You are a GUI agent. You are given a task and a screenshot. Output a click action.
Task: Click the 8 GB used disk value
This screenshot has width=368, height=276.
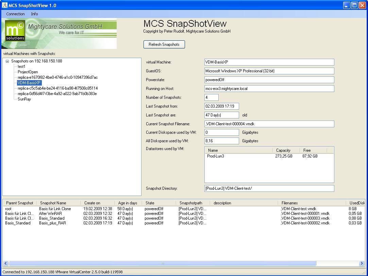pyautogui.click(x=352, y=209)
